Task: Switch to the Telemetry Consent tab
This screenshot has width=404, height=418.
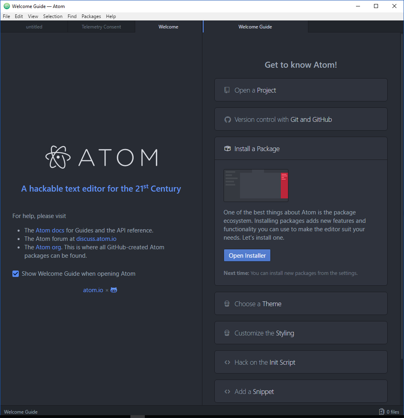Action: [101, 27]
